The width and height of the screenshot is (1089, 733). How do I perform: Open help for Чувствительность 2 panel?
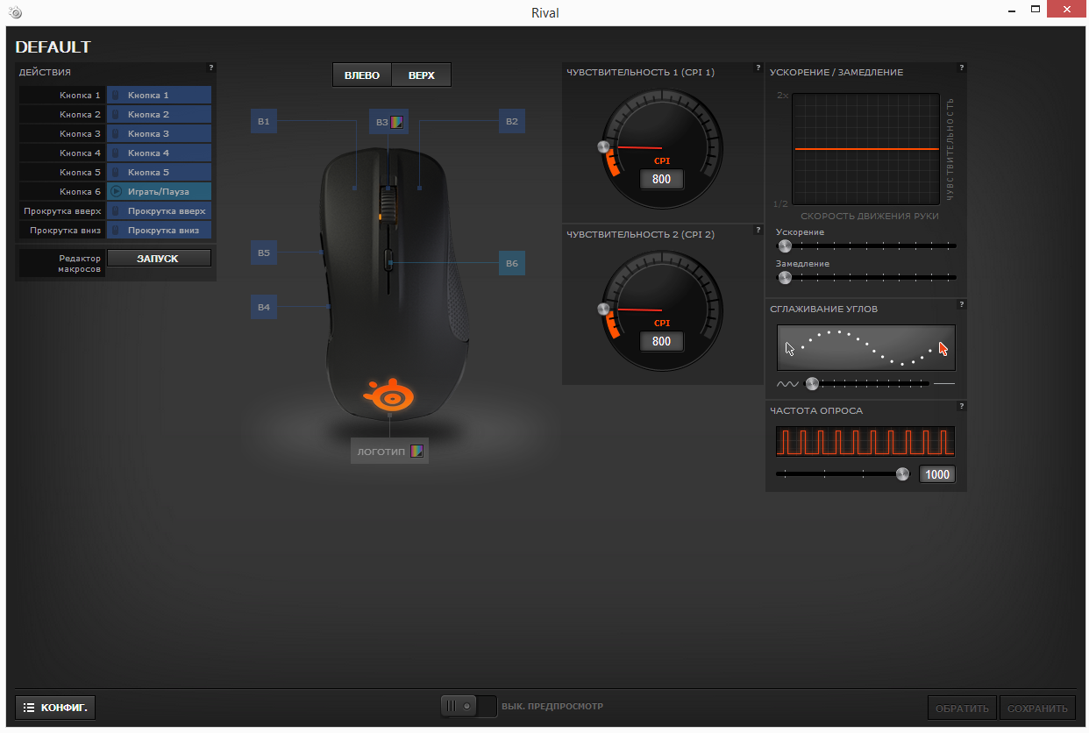tap(758, 230)
